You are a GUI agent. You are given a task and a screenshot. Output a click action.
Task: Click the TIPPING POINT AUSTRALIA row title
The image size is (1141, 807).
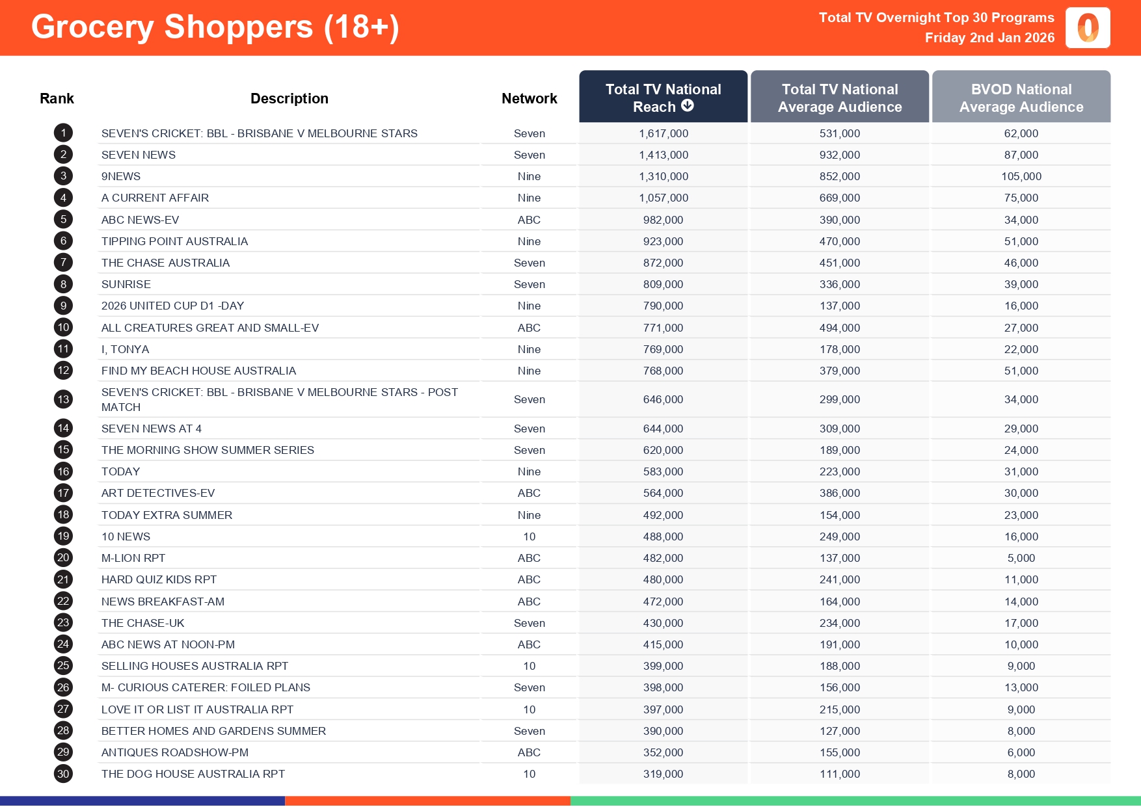click(174, 241)
